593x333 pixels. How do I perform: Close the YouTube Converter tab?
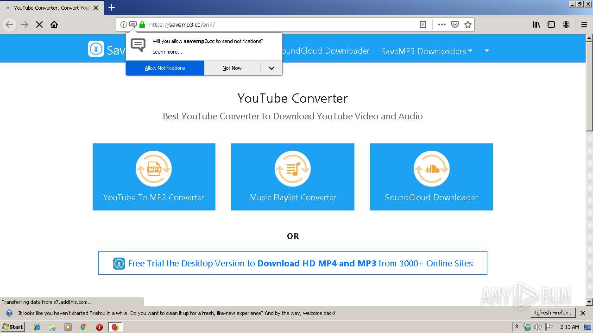[96, 8]
